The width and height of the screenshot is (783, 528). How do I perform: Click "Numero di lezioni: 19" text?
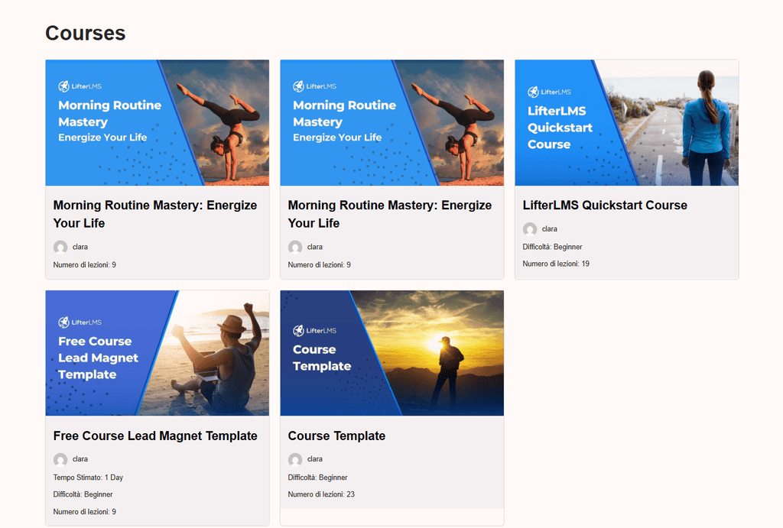point(556,264)
